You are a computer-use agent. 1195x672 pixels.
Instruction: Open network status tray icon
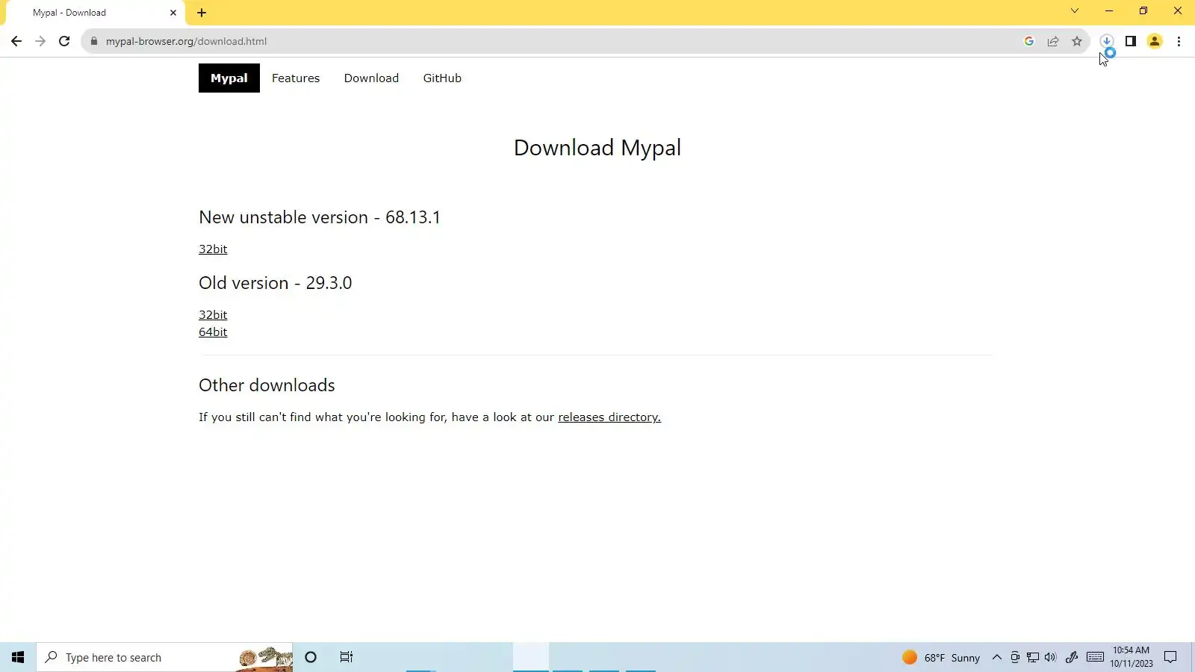1032,657
